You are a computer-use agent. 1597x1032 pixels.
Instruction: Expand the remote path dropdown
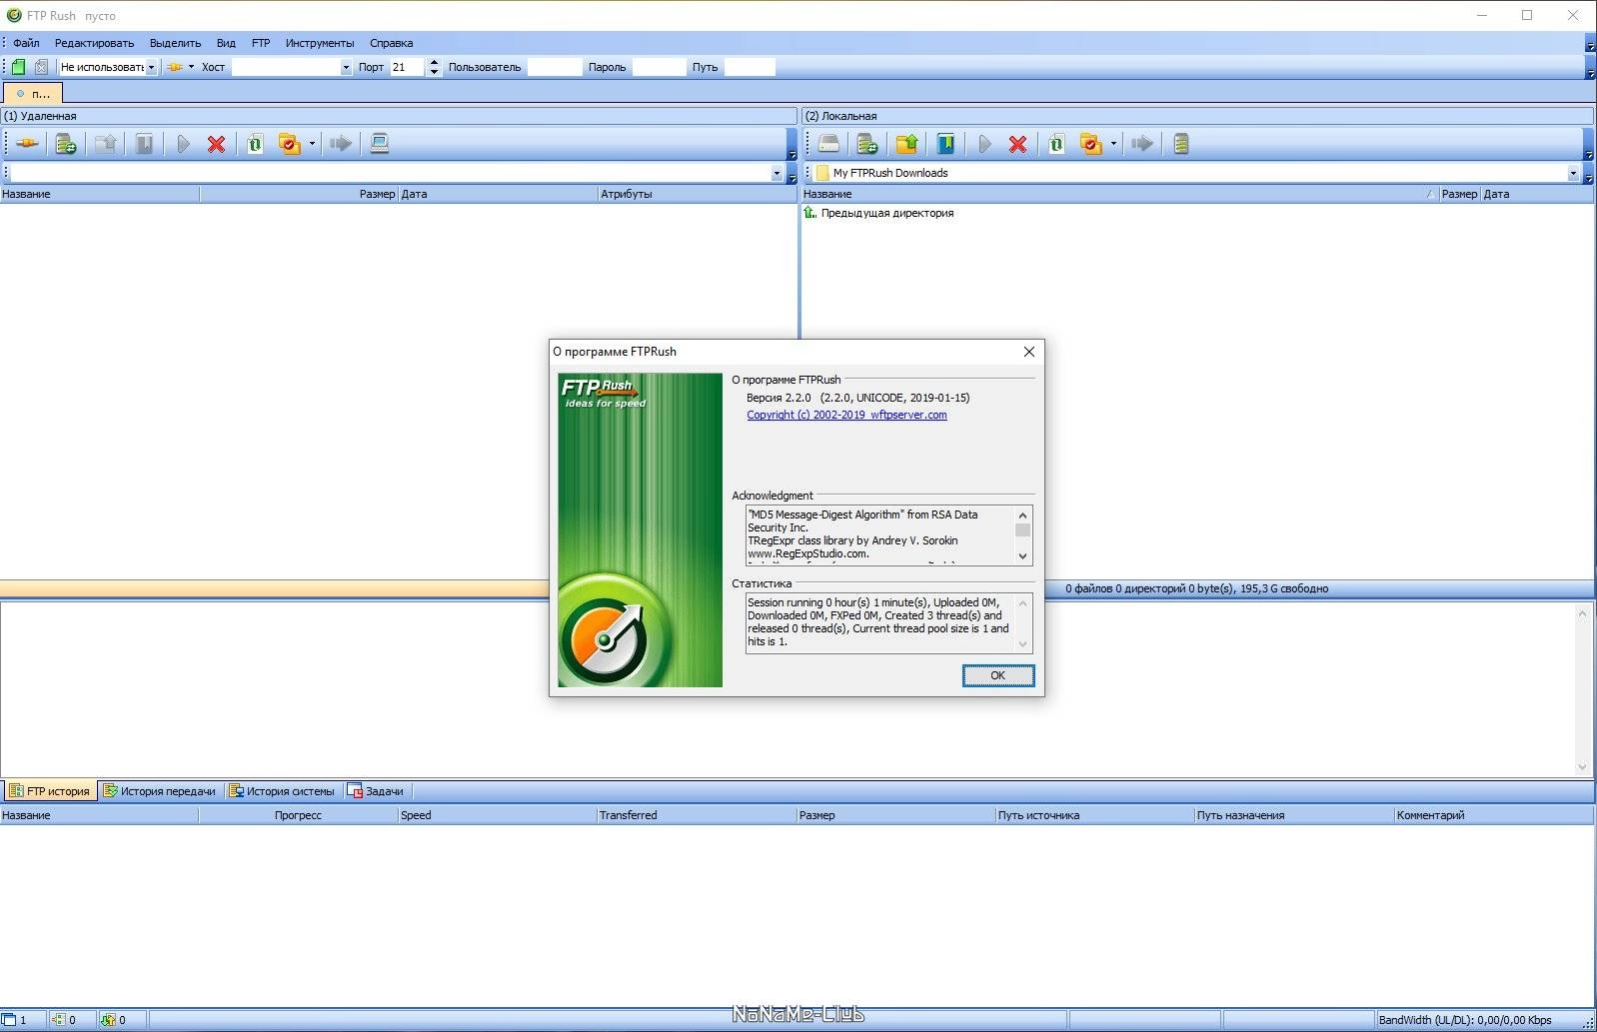777,173
